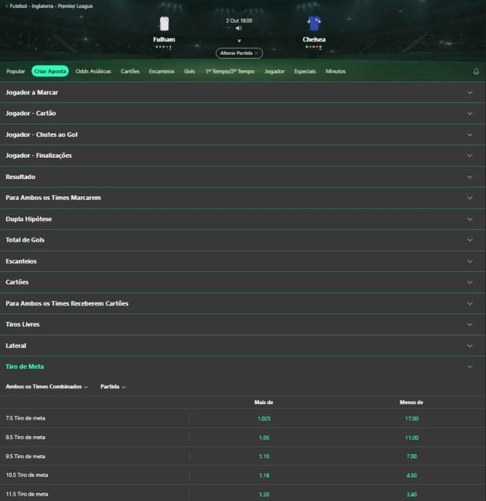
Task: Expand Para Ambos os Times Marcarem section
Action: click(243, 198)
